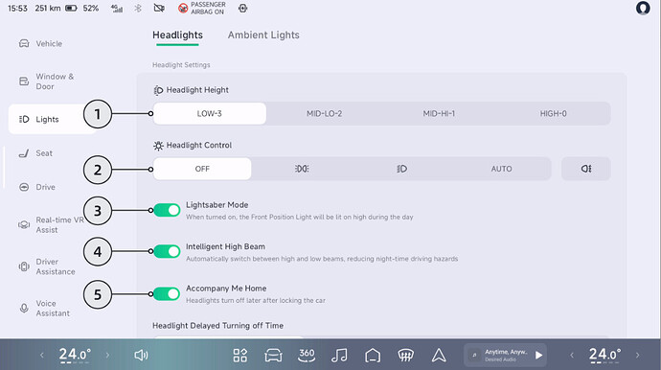Tap the Bluetooth status icon
Screen dimensions: 661x370
(138, 9)
